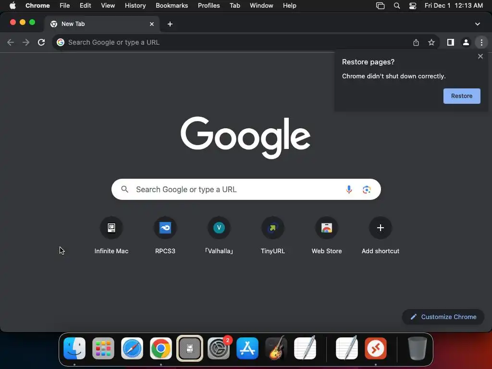
Task: Click the magnifier icon in search box
Action: point(124,189)
